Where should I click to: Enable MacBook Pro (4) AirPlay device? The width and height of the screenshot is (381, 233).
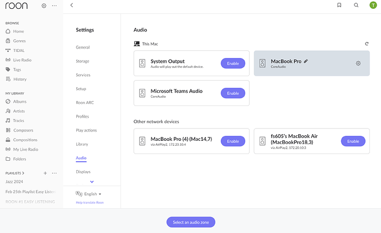point(233,141)
